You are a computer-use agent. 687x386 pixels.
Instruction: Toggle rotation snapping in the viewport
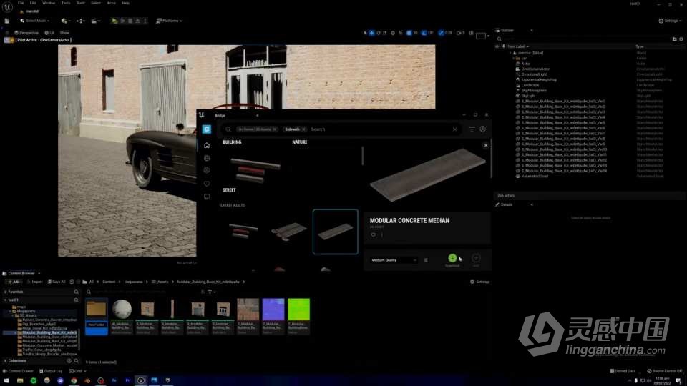pos(424,33)
